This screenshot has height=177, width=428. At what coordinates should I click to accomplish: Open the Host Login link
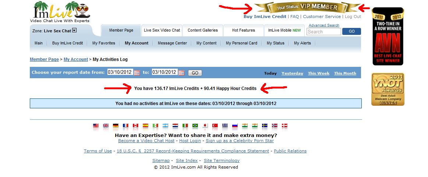190,141
